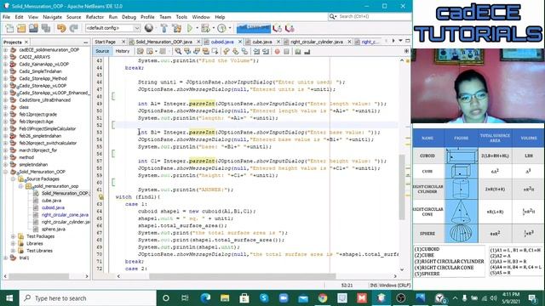Viewport: 545px width, 306px height.
Task: Click the Shift Line Left icon
Action: coord(256,51)
